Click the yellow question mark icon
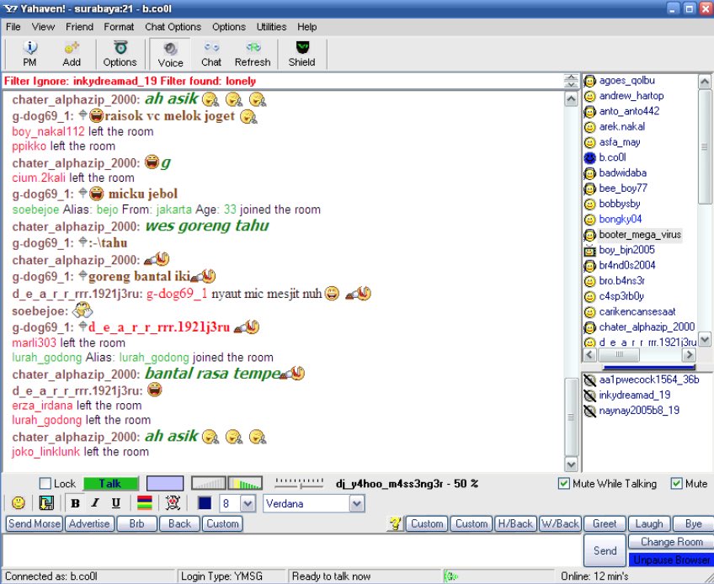 (396, 523)
